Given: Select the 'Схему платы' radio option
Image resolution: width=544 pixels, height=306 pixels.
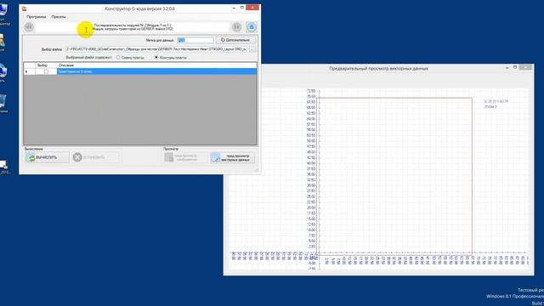Looking at the screenshot, I should 118,58.
